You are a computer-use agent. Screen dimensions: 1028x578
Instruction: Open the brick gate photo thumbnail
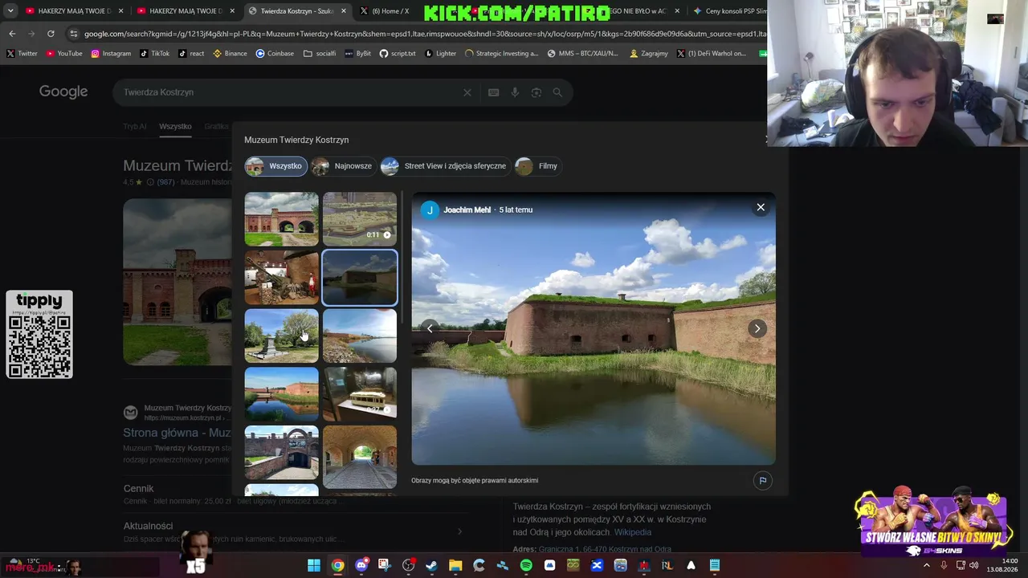[x=281, y=219]
